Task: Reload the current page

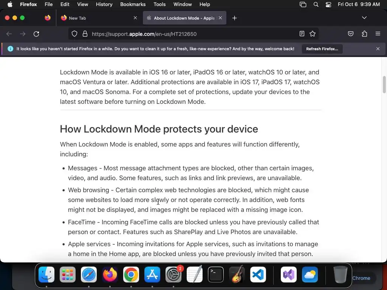Action: coord(36,34)
